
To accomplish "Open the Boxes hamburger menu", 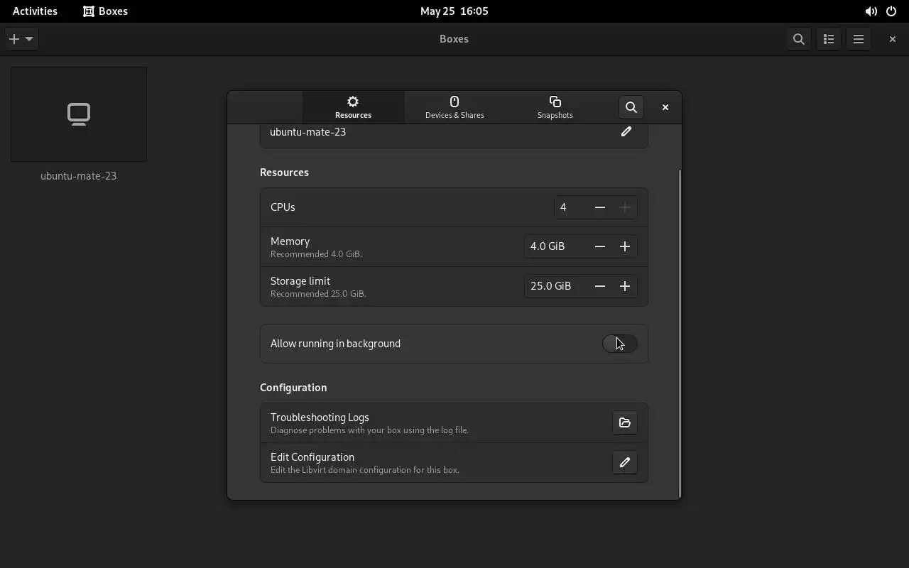I will [x=859, y=39].
